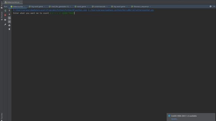Rerun the lettercounter program

pos(5,11)
